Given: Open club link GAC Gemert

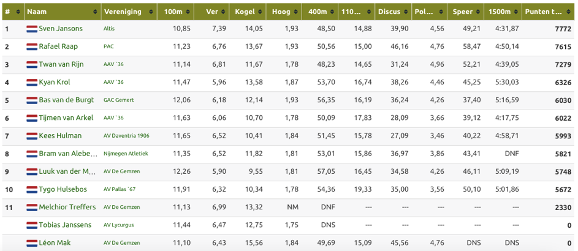Looking at the screenshot, I should click(x=119, y=100).
